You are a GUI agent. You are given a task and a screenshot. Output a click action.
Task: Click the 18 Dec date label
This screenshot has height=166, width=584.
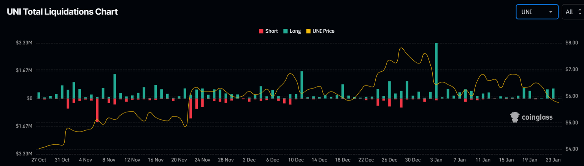(x=343, y=160)
